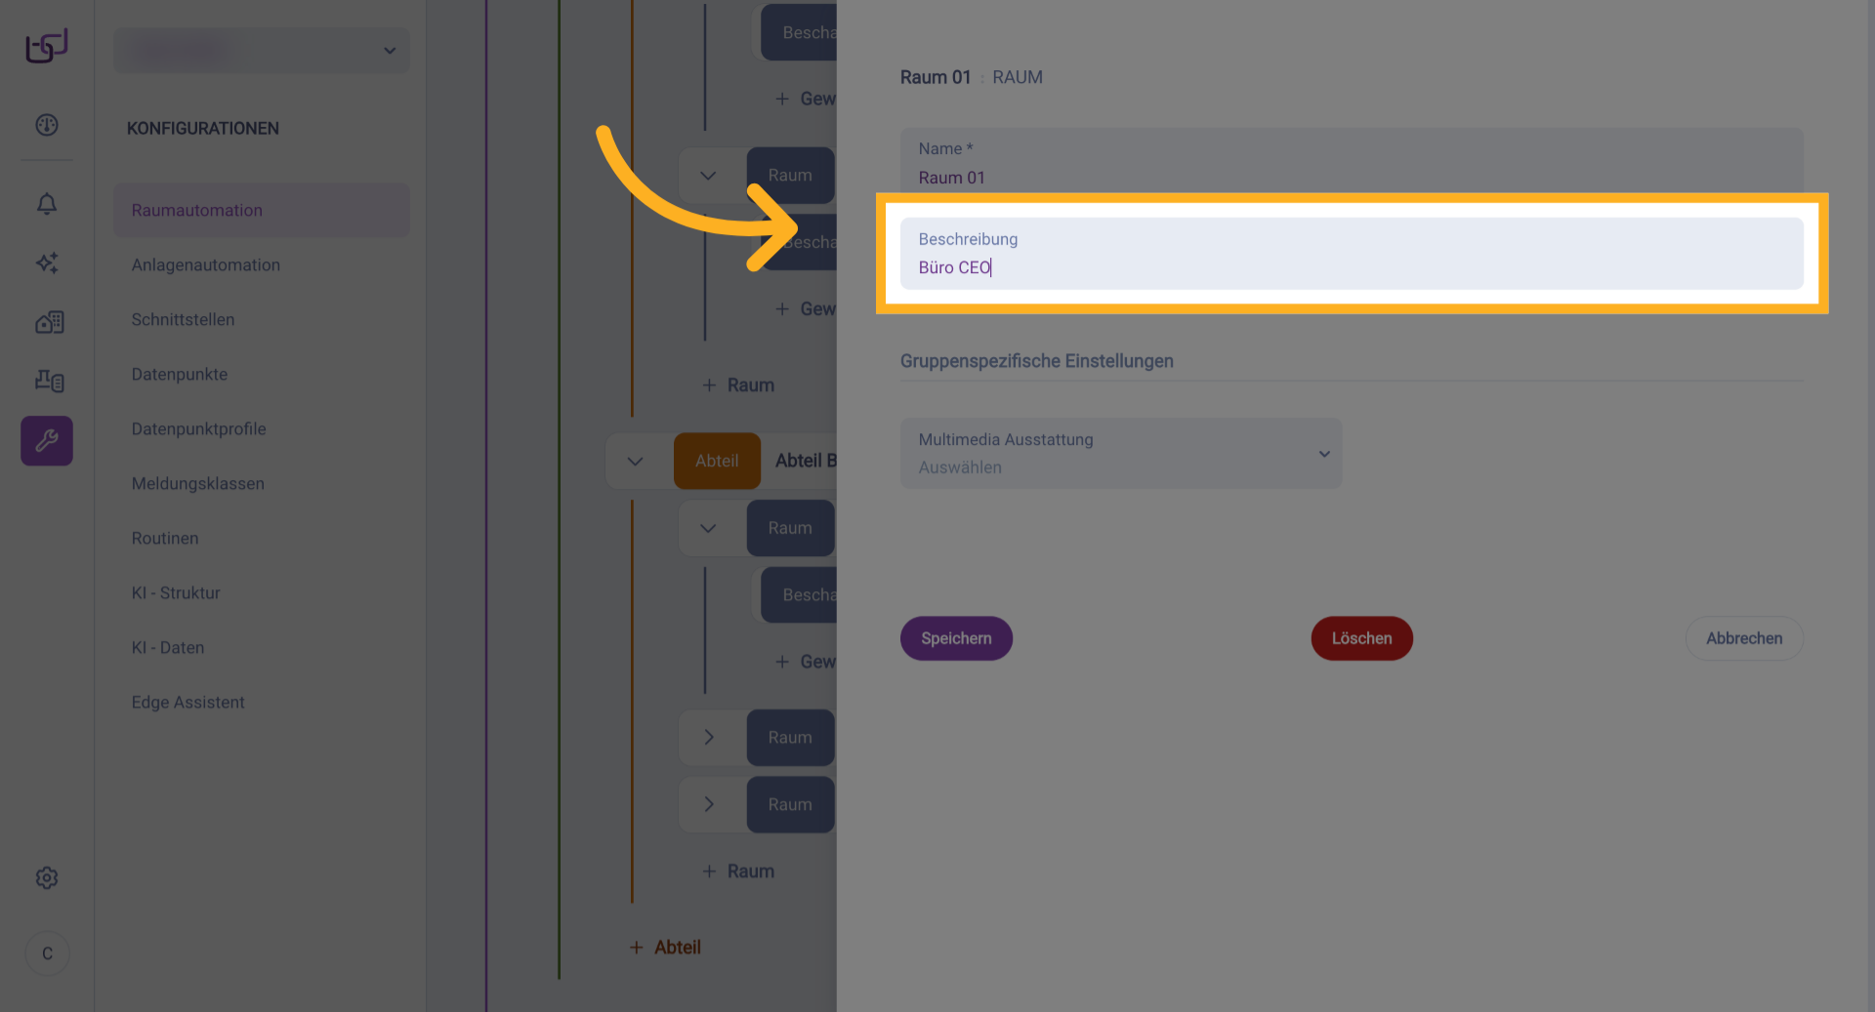The image size is (1875, 1012).
Task: Click the user avatar C
Action: [47, 953]
